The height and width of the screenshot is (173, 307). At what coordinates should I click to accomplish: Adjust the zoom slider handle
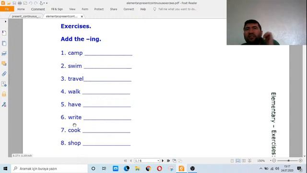click(288, 161)
